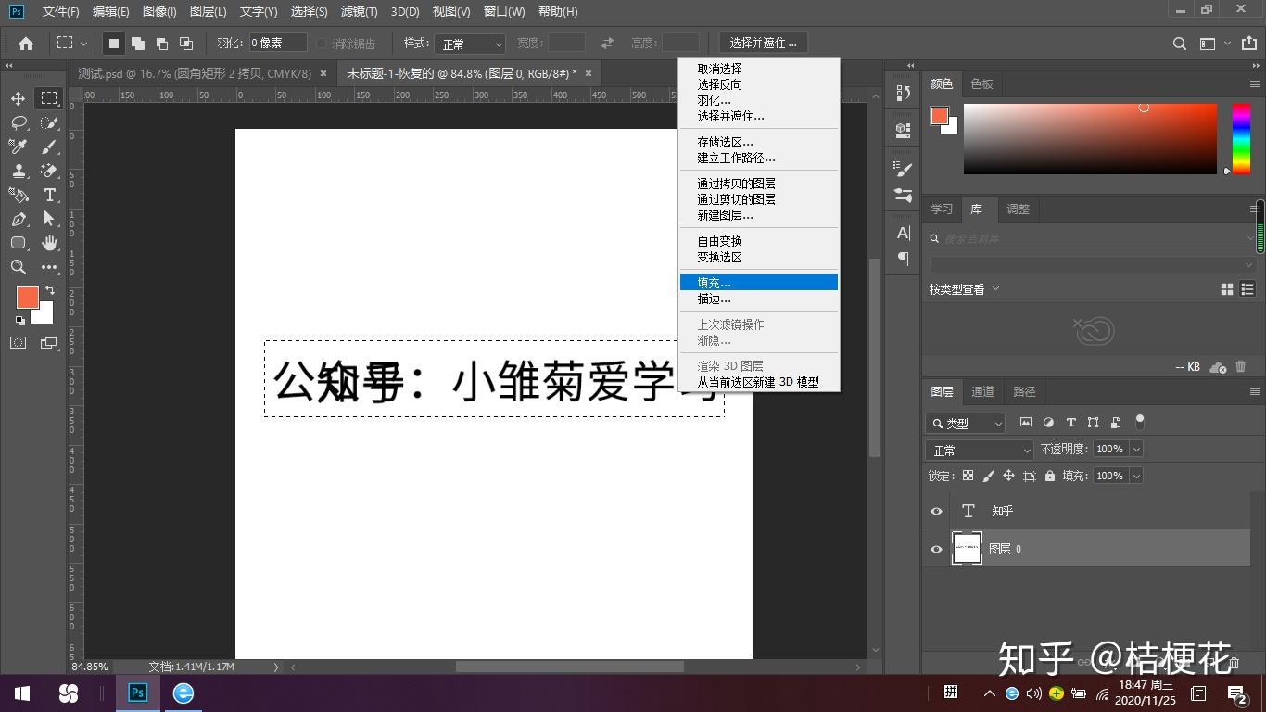Select the Path Selection arrow tool
Image resolution: width=1266 pixels, height=712 pixels.
(x=49, y=219)
